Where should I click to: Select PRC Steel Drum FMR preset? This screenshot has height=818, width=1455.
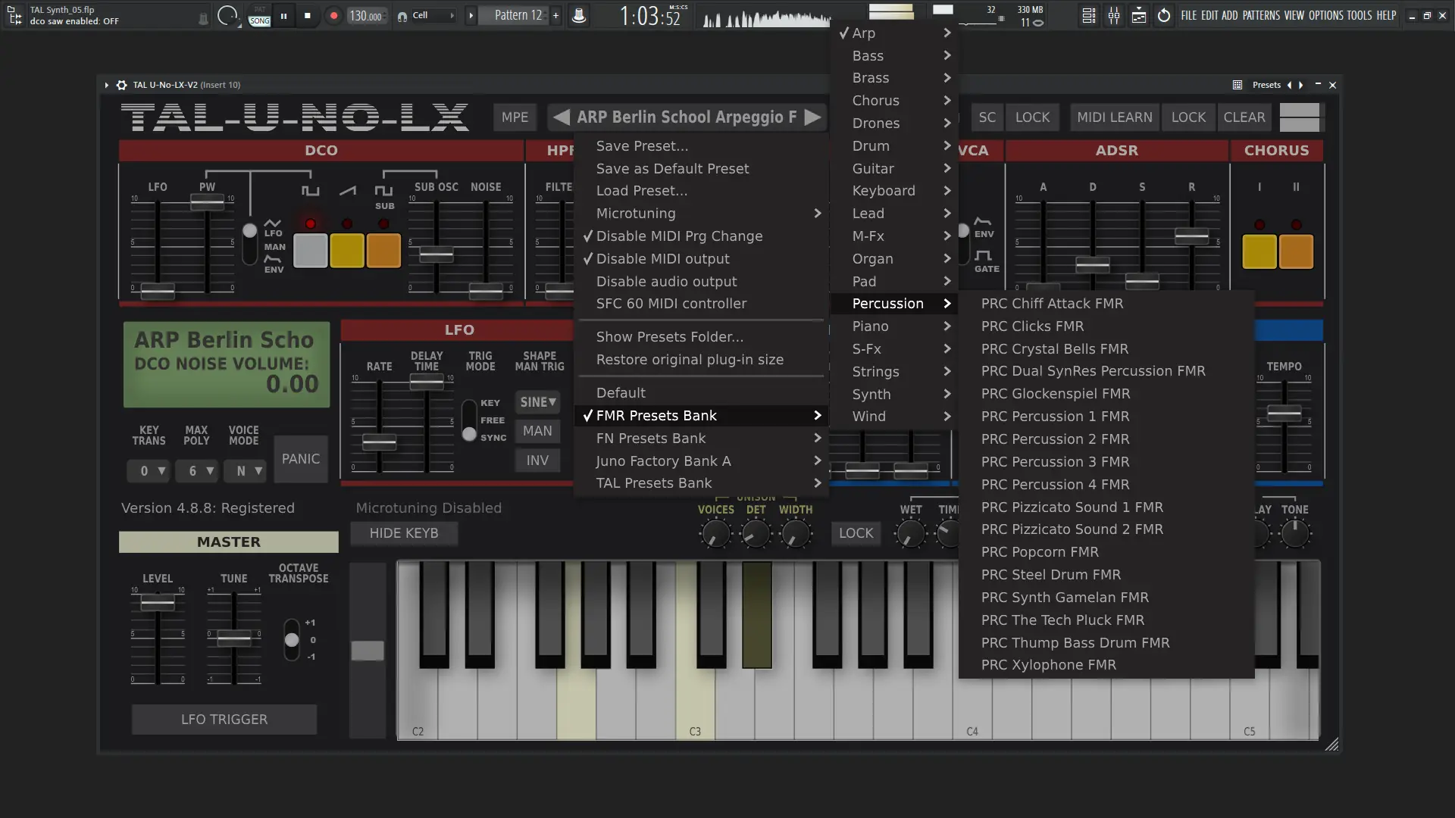[1050, 575]
